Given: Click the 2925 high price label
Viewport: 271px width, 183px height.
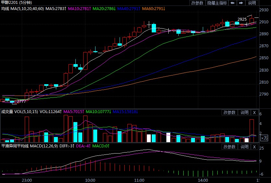Looking at the screenshot, I should pos(242,19).
